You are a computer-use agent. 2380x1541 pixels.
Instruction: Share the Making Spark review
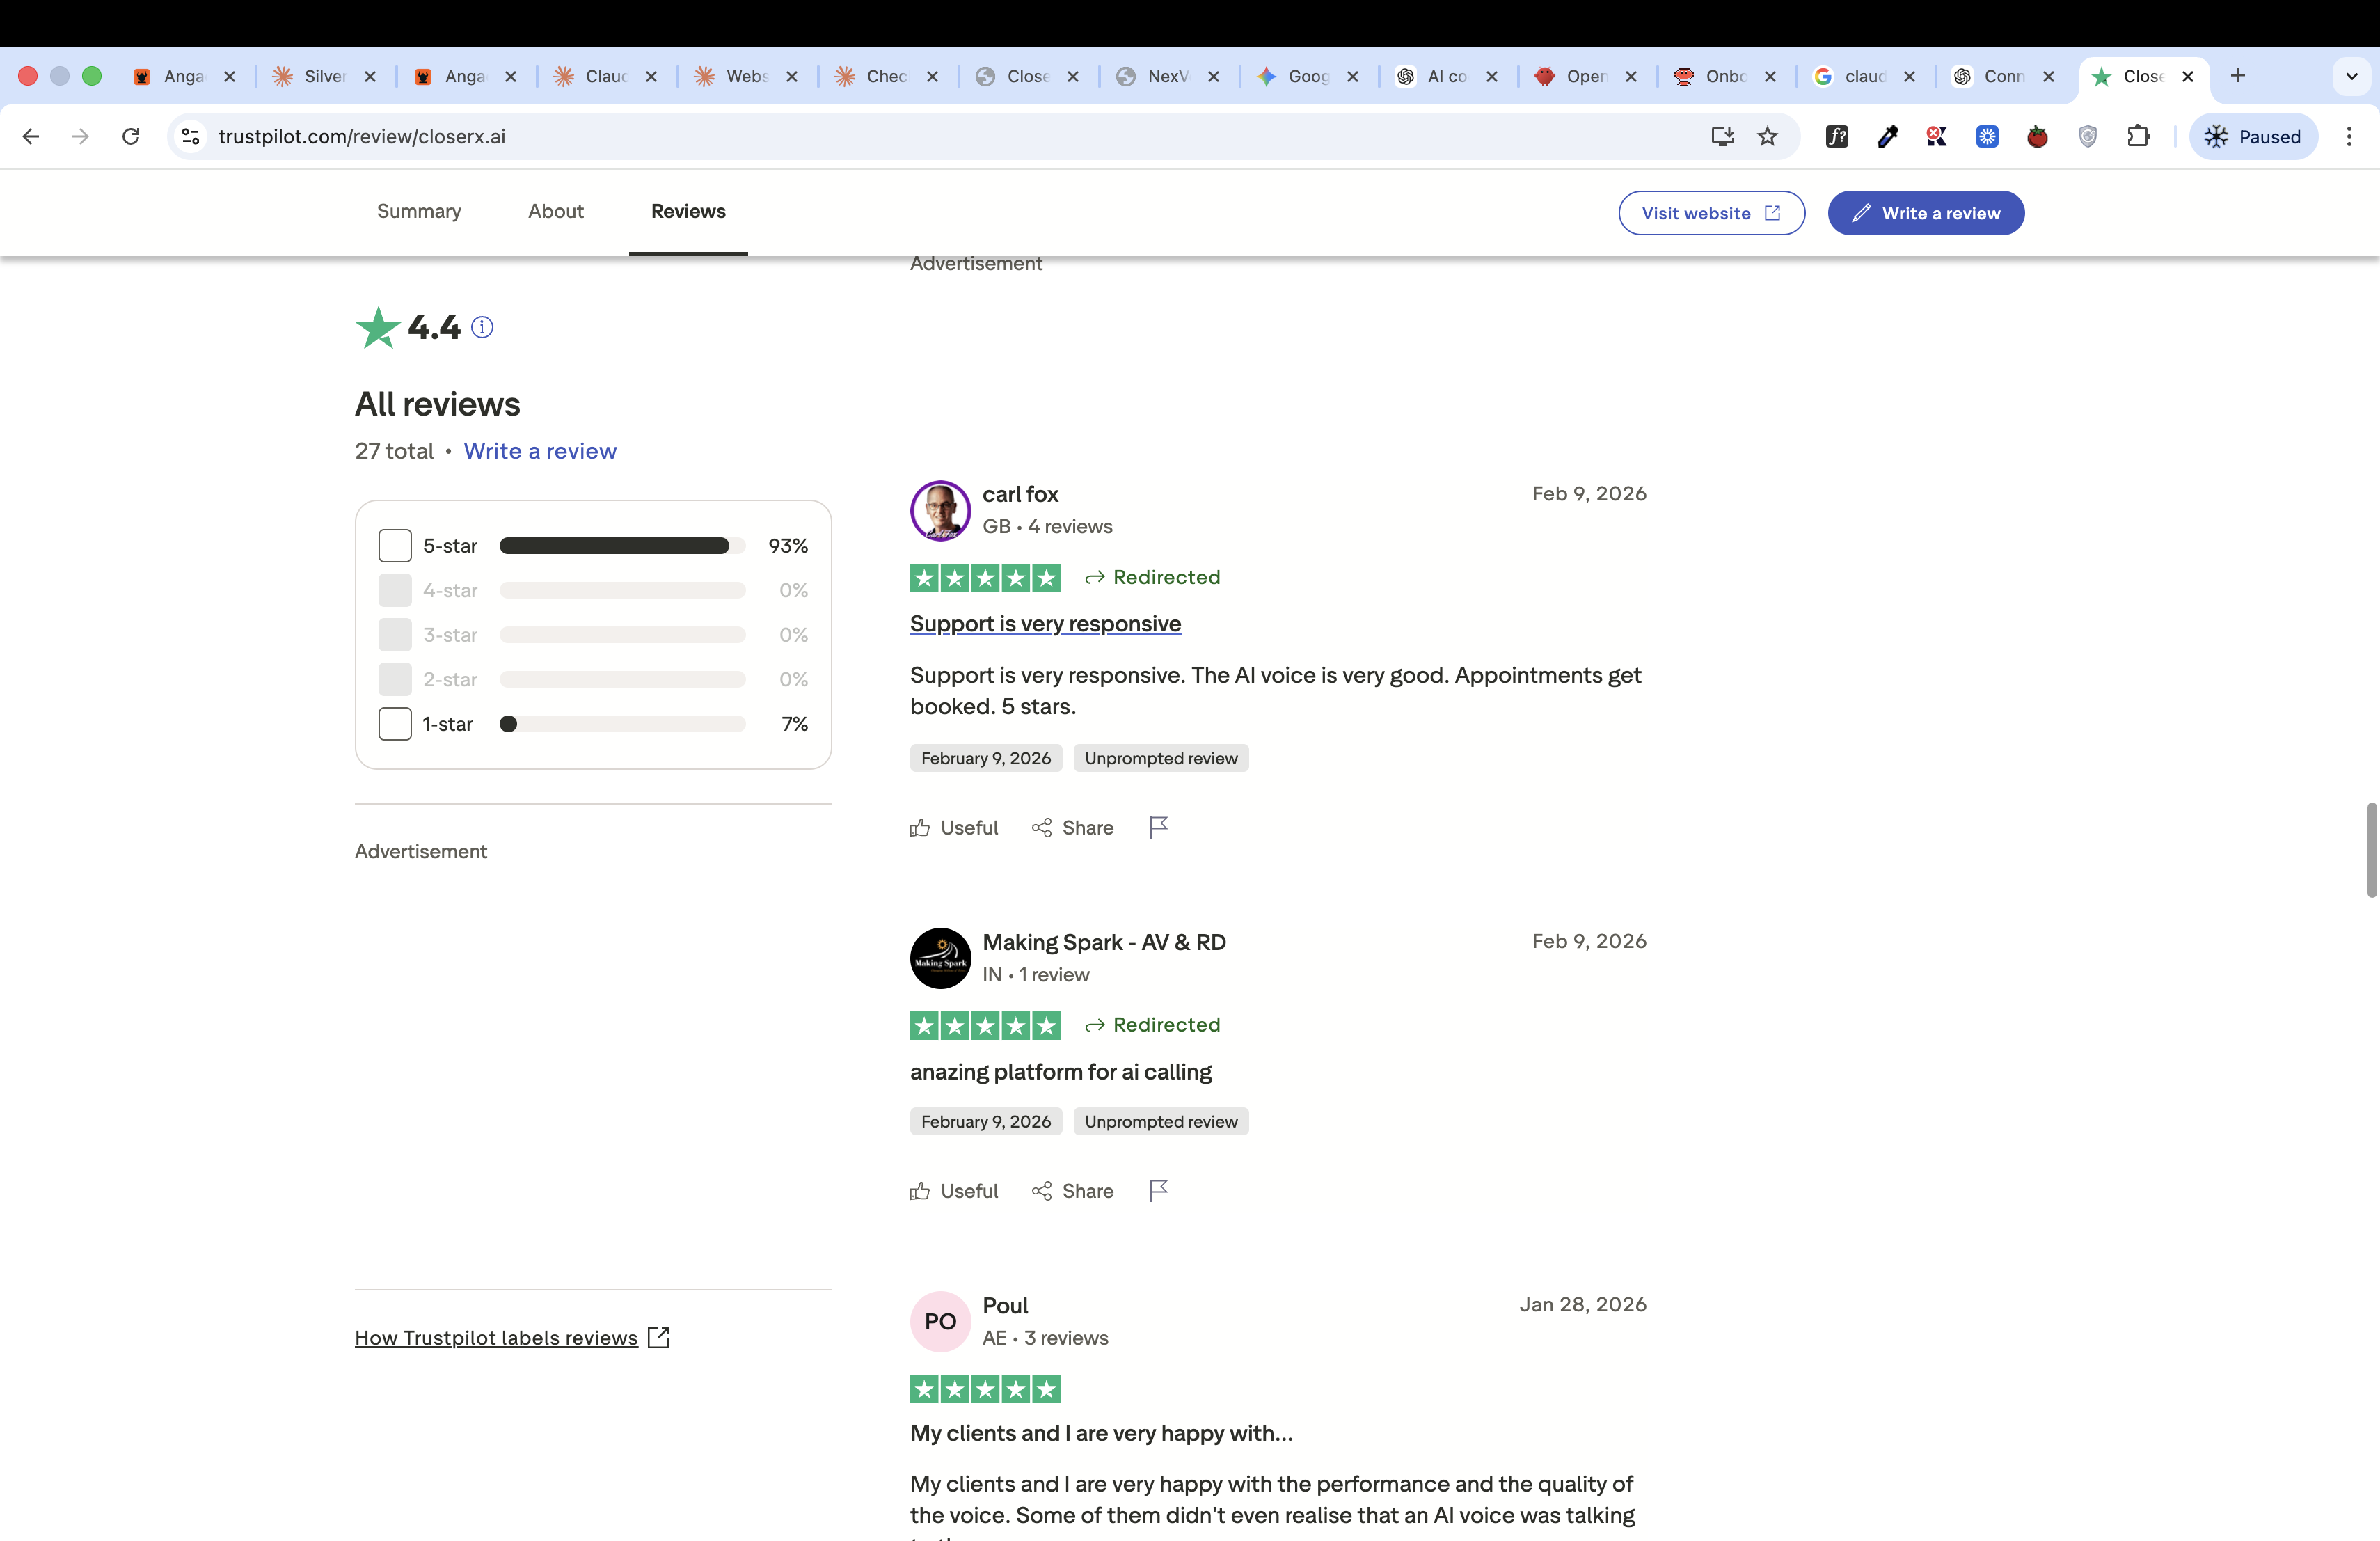[x=1072, y=1191]
